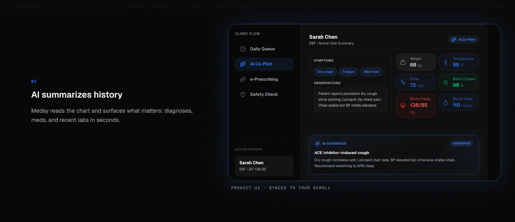Click the sparkle icon beside AI Co-Pilot in sidebar
Viewport: 515px width, 222px height.
(x=243, y=64)
